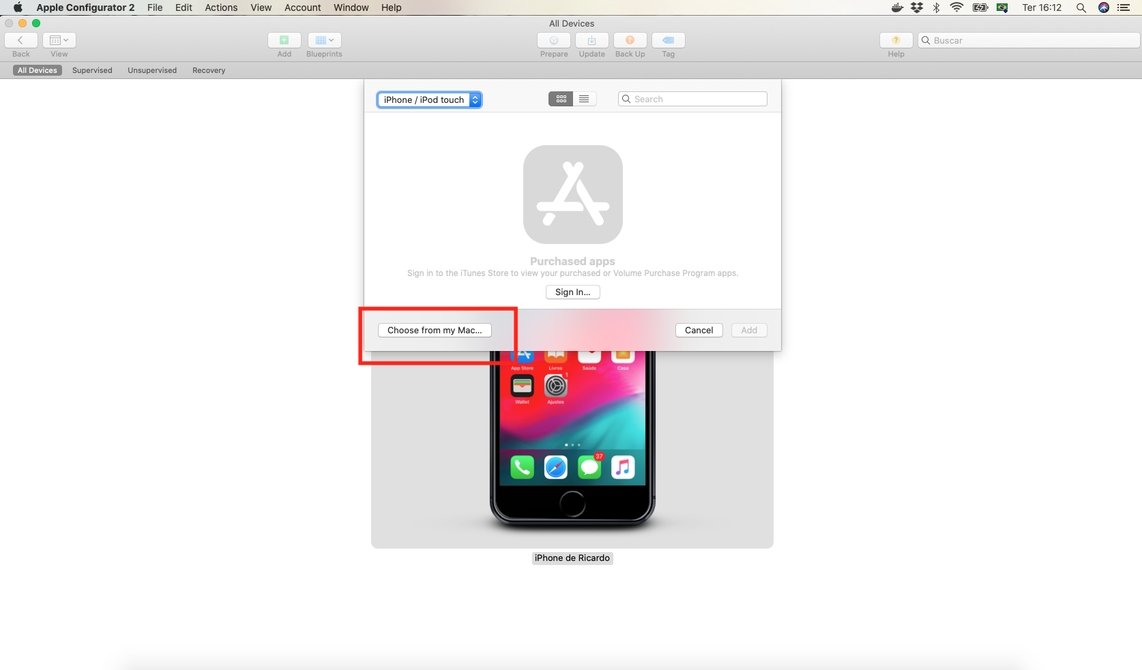This screenshot has height=670, width=1142.
Task: Click the Prepare toolbar icon
Action: pyautogui.click(x=553, y=41)
